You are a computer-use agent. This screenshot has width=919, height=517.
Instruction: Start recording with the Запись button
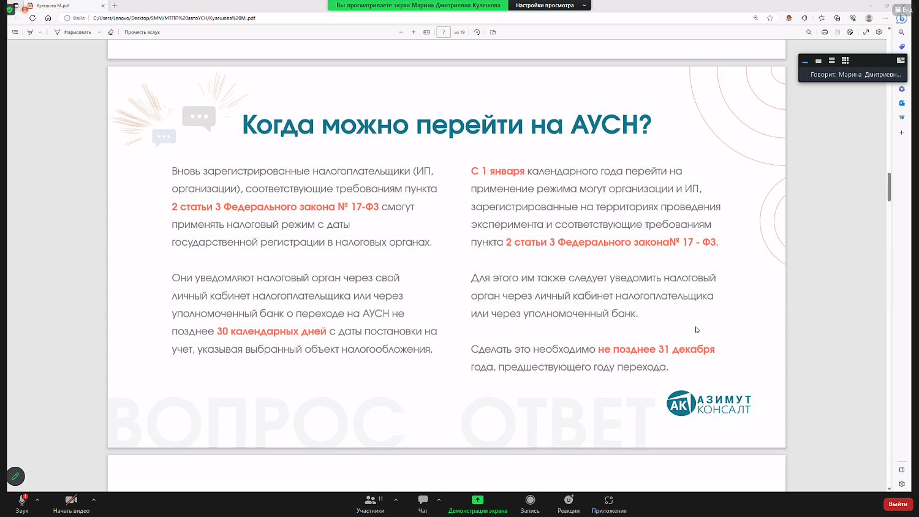pyautogui.click(x=529, y=504)
